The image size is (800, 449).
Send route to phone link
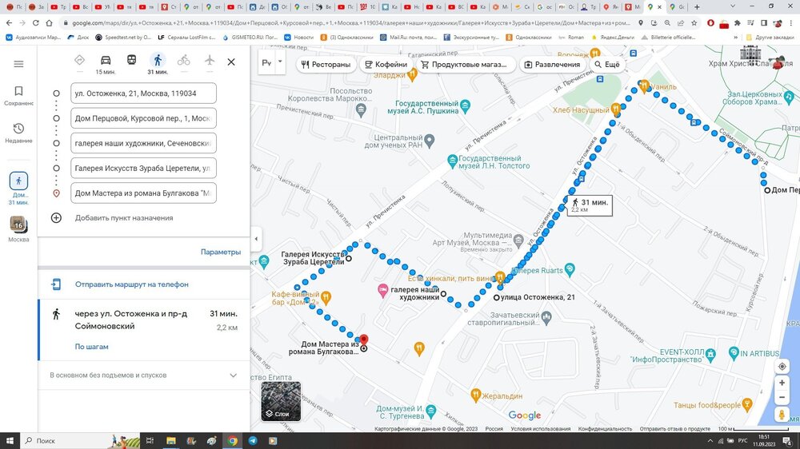pyautogui.click(x=132, y=284)
